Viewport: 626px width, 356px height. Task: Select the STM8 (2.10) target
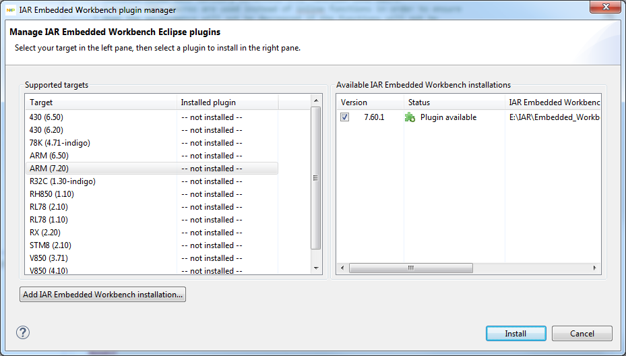coord(152,245)
